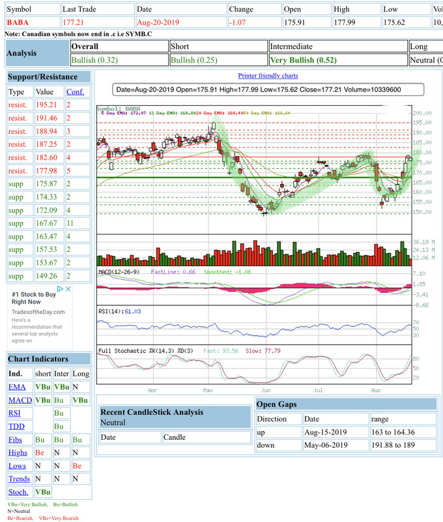Click the Chart Indicators panel header
Viewport: 443px width, 522px height.
(x=49, y=359)
